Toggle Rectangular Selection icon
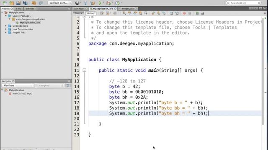Viewport: 268px width, 150px height. click(x=146, y=13)
